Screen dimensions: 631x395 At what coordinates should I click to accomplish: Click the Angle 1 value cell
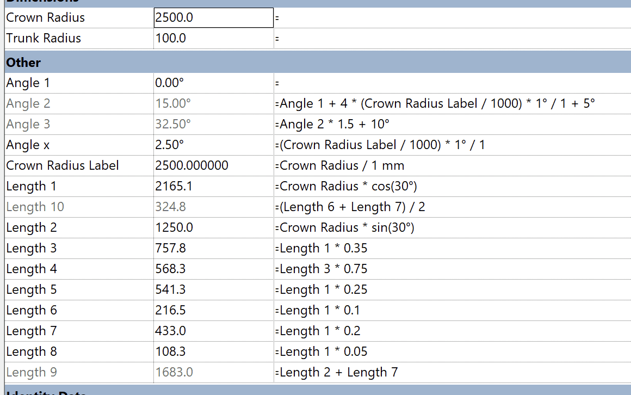click(212, 83)
